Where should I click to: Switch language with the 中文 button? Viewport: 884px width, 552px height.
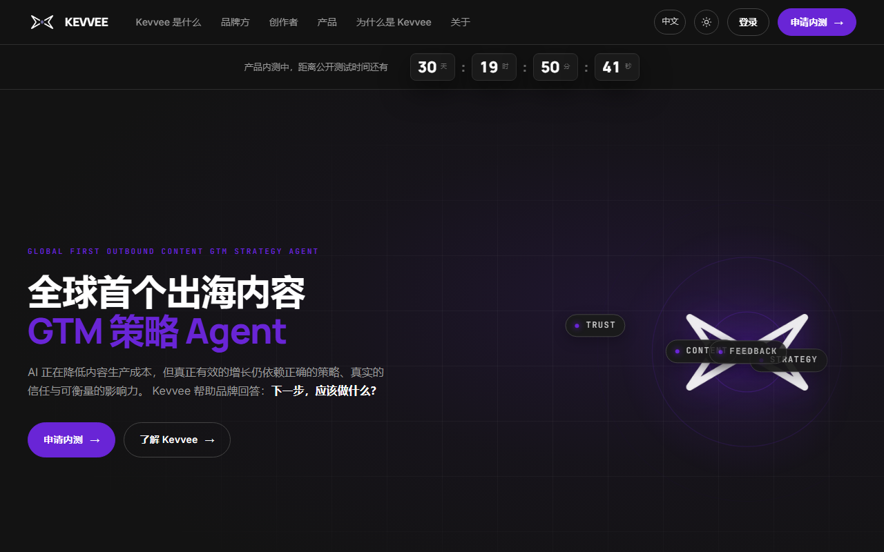[x=670, y=22]
